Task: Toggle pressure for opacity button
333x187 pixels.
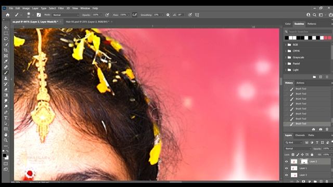Action: [107, 15]
